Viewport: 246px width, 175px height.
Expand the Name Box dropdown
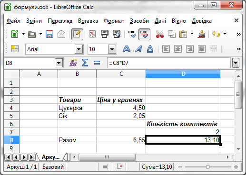pos(59,63)
